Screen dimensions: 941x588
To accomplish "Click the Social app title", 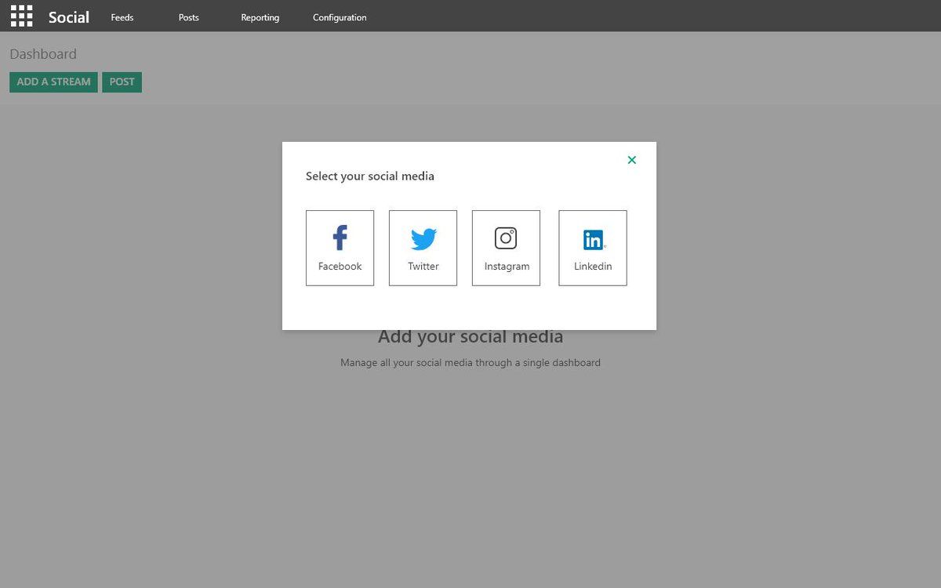I will 69,16.
